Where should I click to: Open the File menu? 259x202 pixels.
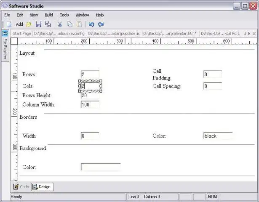pyautogui.click(x=7, y=15)
